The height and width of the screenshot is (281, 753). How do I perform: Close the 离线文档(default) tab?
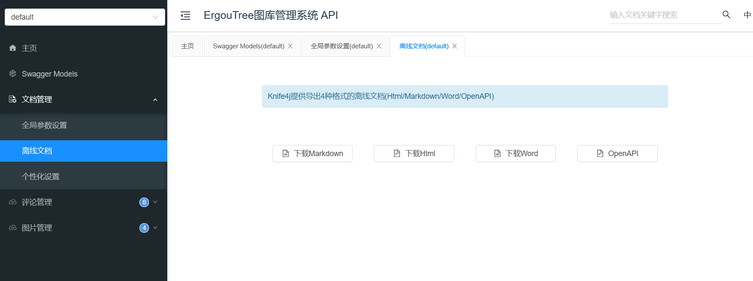pyautogui.click(x=454, y=46)
